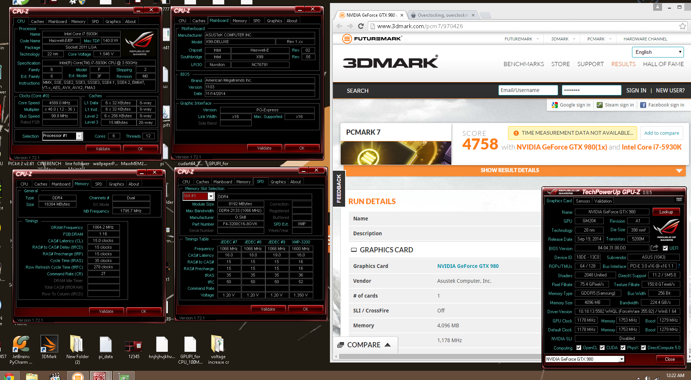Click the bus interface question mark in GPU-Z
The width and height of the screenshot is (691, 380).
679,266
